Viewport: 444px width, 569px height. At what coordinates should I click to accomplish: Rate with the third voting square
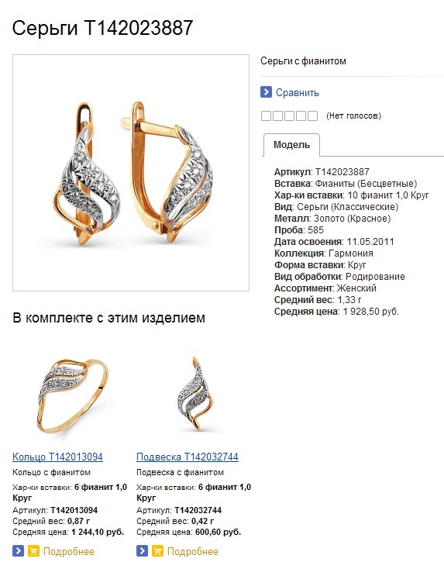[289, 116]
